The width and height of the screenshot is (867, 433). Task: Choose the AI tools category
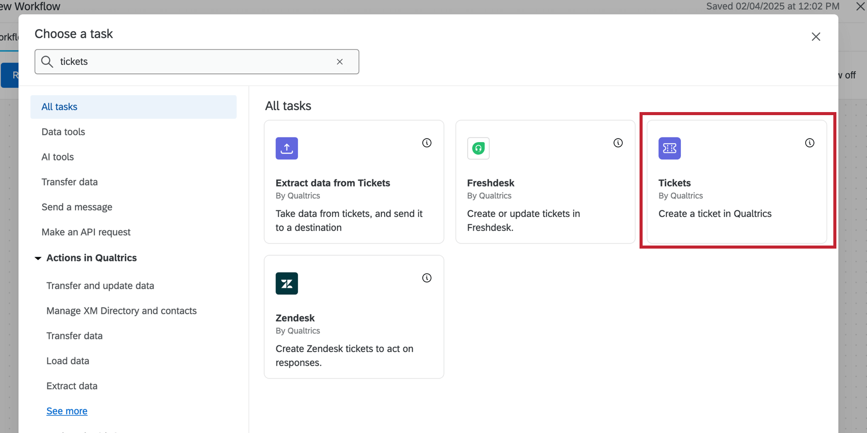coord(58,157)
